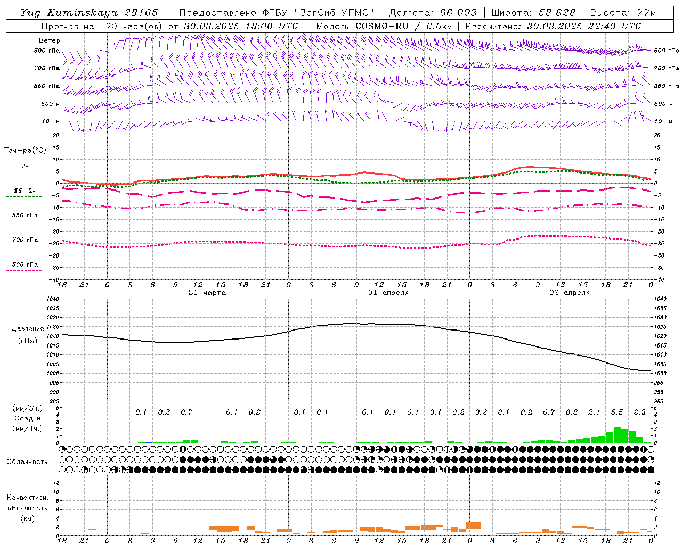Click the 'Td 2м' dew point legend entry
The width and height of the screenshot is (682, 545).
pos(25,191)
